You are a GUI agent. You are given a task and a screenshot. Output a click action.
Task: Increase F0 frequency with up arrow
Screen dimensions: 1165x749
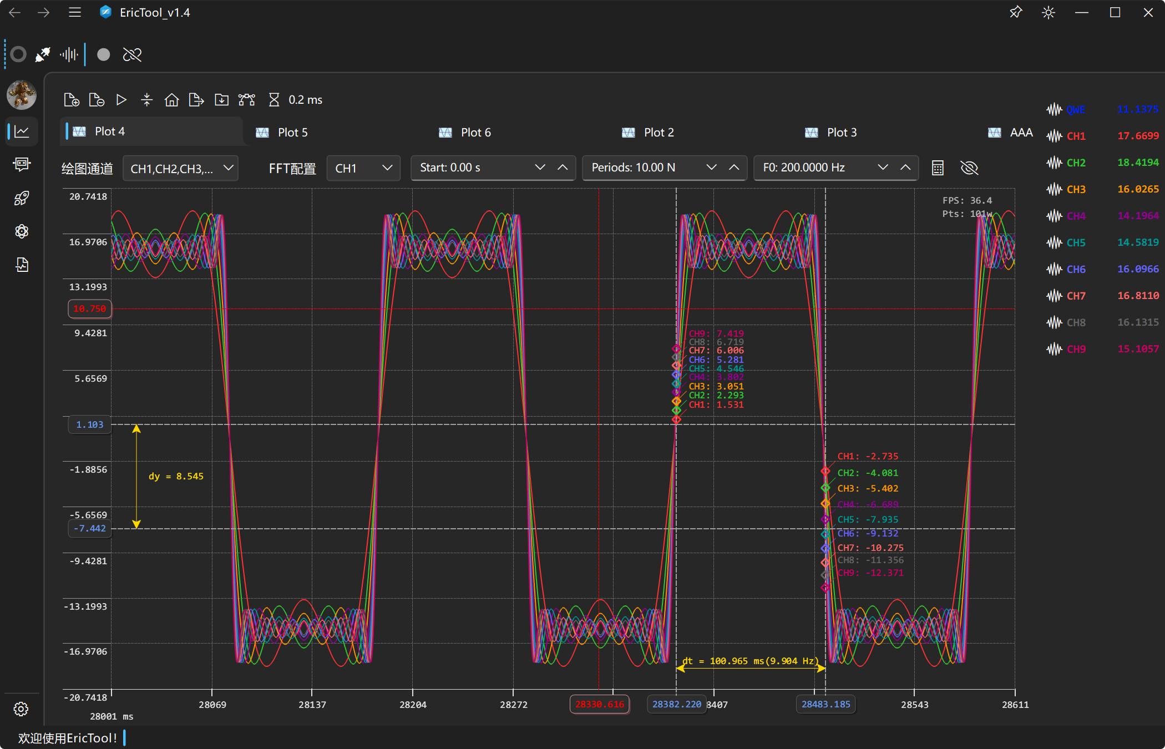pos(905,168)
